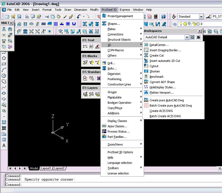Switch to the Model tab
222x193 pixels.
click(x=34, y=168)
